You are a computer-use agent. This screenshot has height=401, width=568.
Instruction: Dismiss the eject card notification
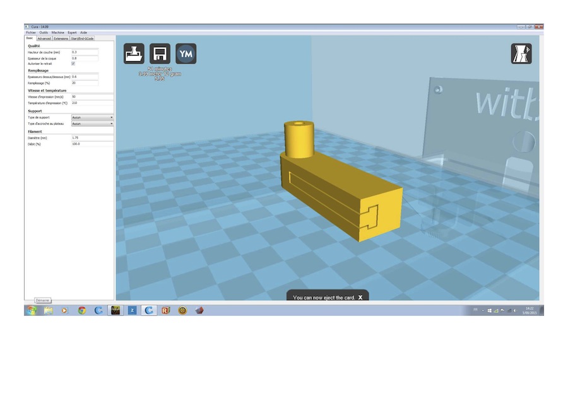(x=360, y=297)
